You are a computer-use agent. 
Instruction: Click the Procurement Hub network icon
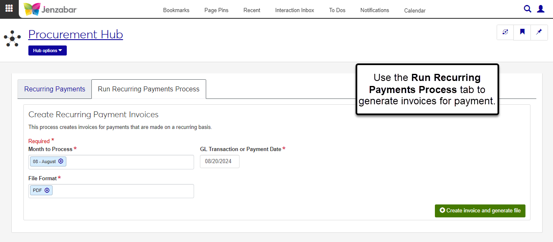click(x=13, y=38)
